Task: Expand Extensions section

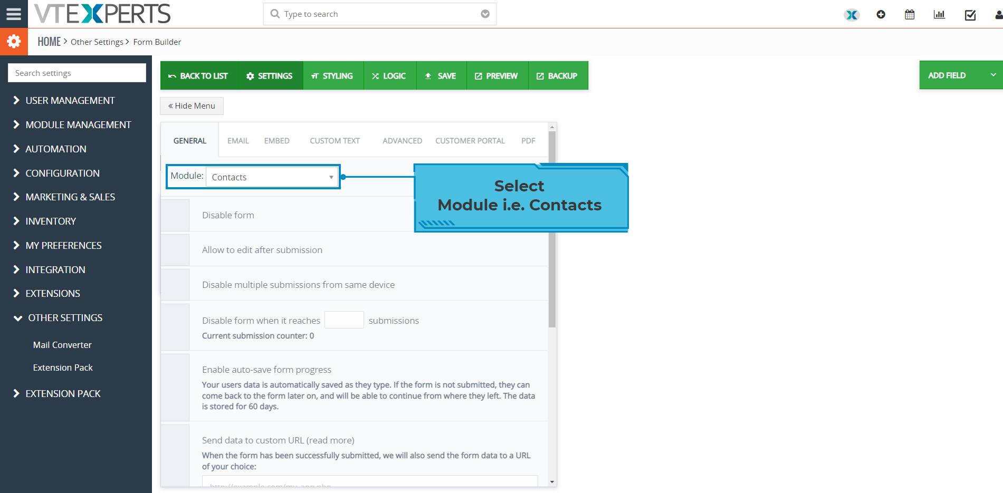Action: [47, 293]
